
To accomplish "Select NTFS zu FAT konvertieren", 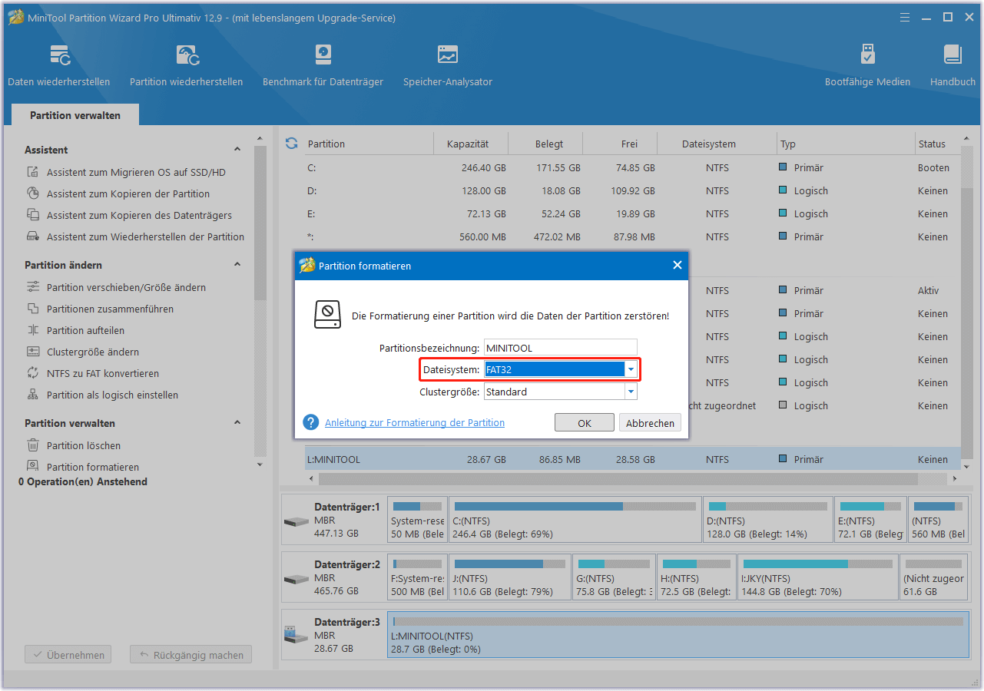I will click(x=103, y=374).
